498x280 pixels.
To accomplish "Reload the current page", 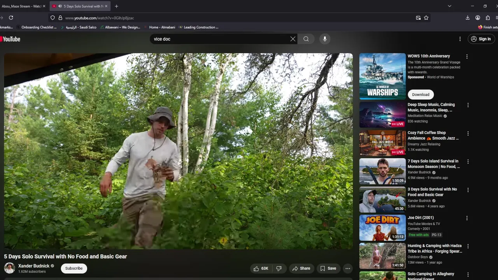I will click(11, 18).
